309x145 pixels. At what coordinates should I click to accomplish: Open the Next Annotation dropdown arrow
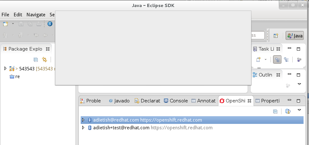pos(13,35)
